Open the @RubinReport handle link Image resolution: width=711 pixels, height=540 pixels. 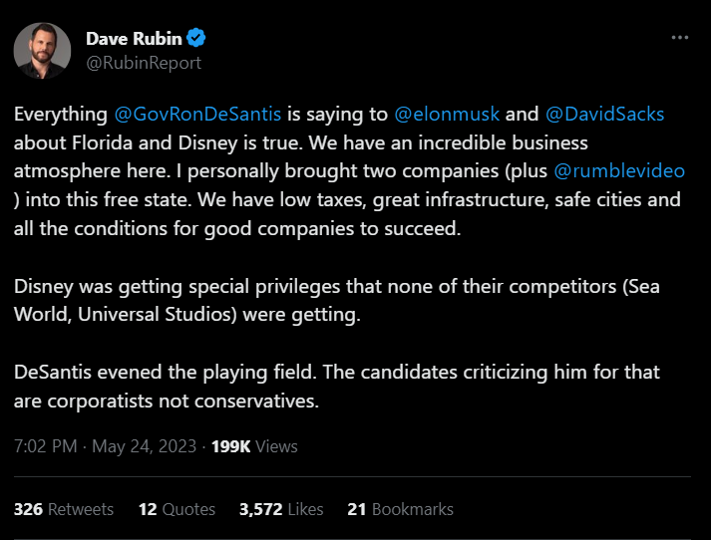pos(144,63)
